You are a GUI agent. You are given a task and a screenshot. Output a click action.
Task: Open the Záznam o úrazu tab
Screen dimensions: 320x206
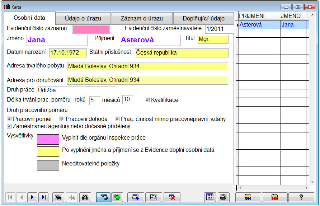[x=142, y=19]
